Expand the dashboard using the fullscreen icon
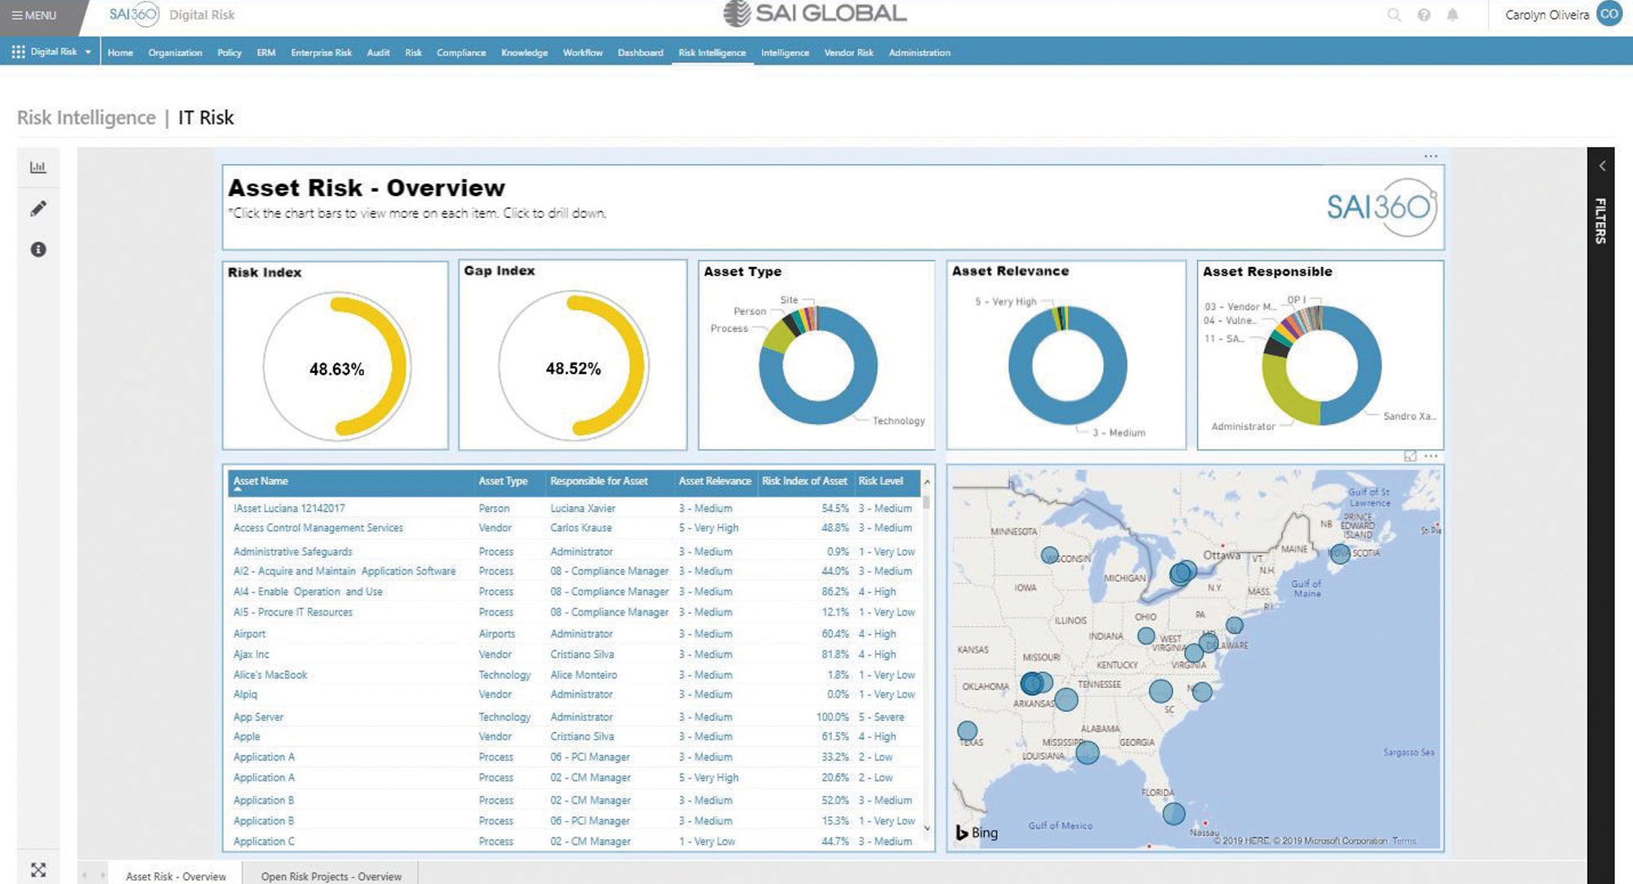 (x=37, y=871)
